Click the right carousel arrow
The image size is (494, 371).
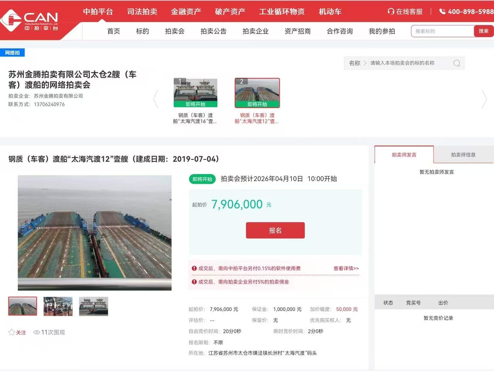(484, 99)
